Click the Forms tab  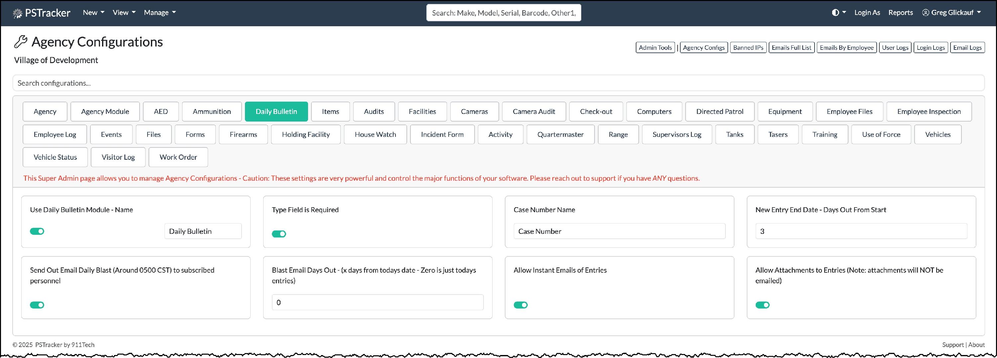point(195,134)
